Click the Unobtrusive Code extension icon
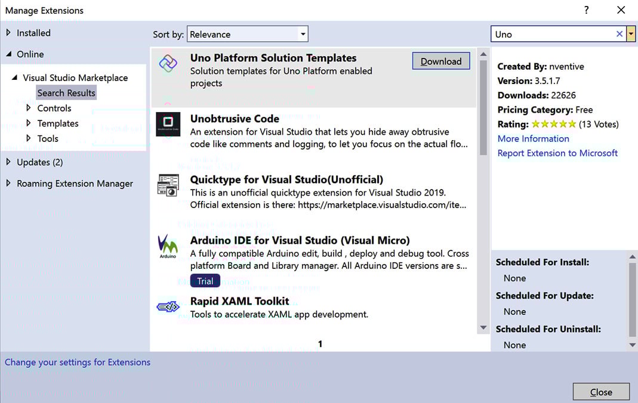 pyautogui.click(x=168, y=124)
